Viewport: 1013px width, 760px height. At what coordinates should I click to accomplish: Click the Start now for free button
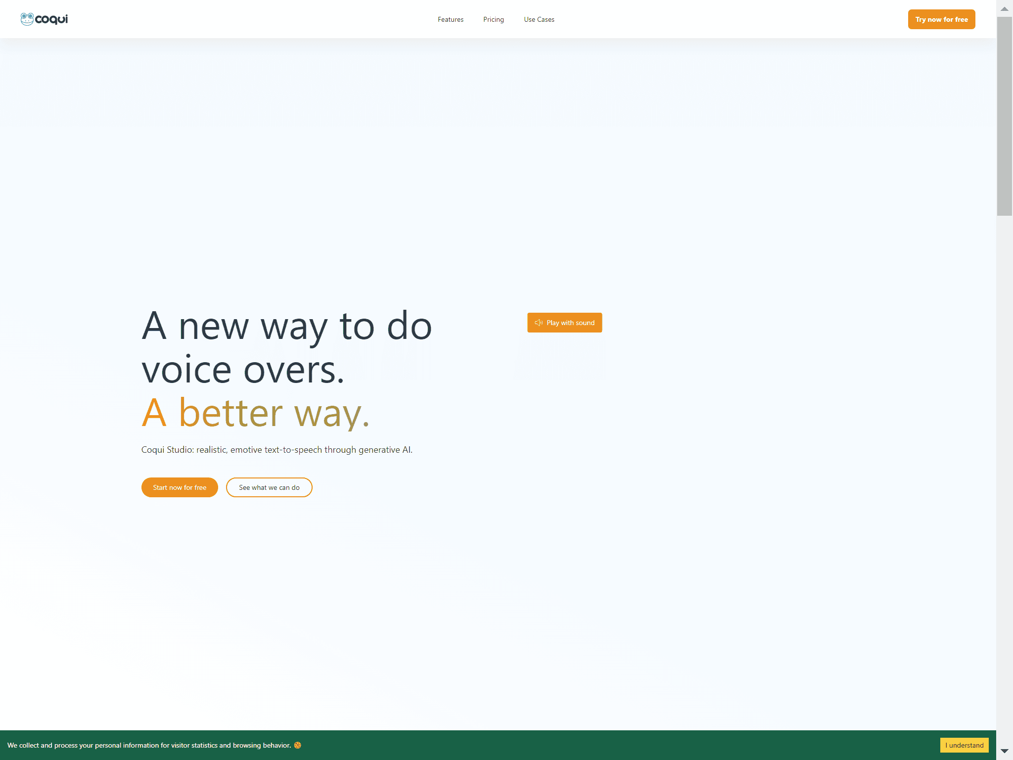(x=180, y=487)
